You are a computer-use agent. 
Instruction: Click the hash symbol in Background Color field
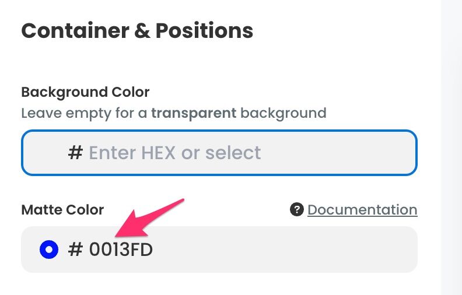(x=75, y=153)
